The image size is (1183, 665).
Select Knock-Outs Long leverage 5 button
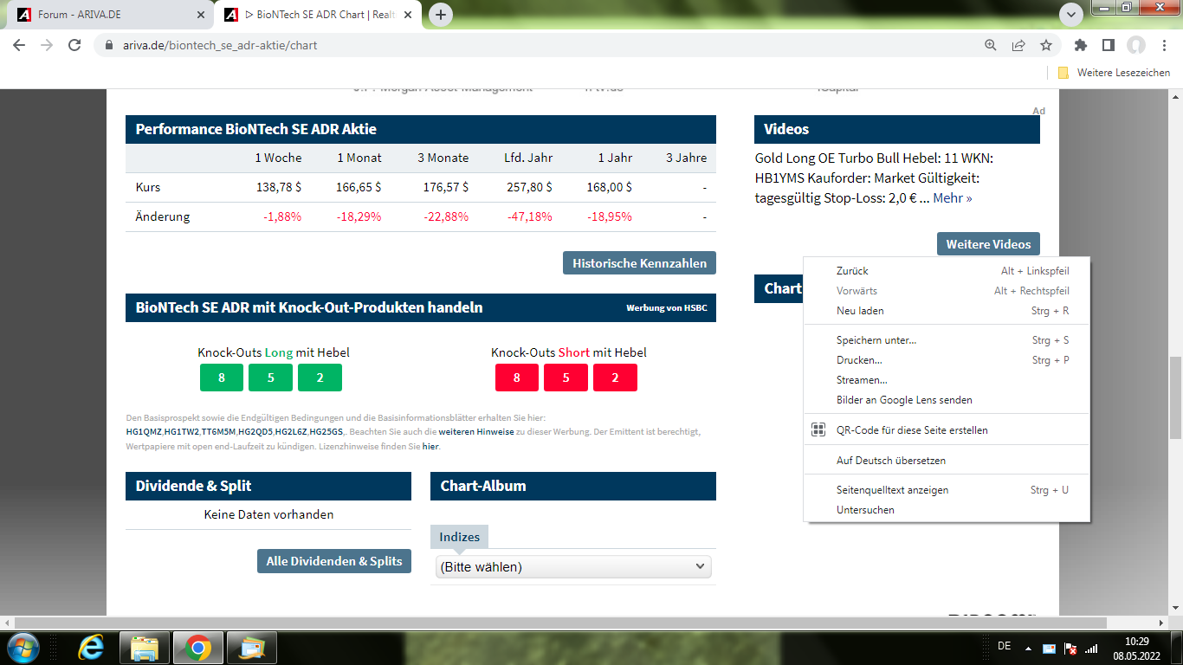click(x=270, y=378)
